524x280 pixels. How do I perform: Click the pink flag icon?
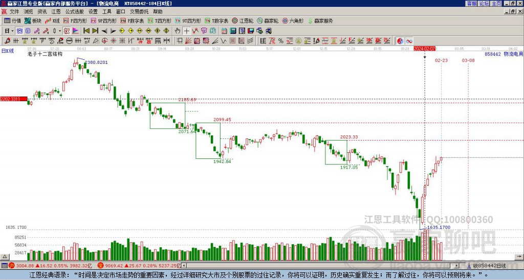click(x=76, y=31)
